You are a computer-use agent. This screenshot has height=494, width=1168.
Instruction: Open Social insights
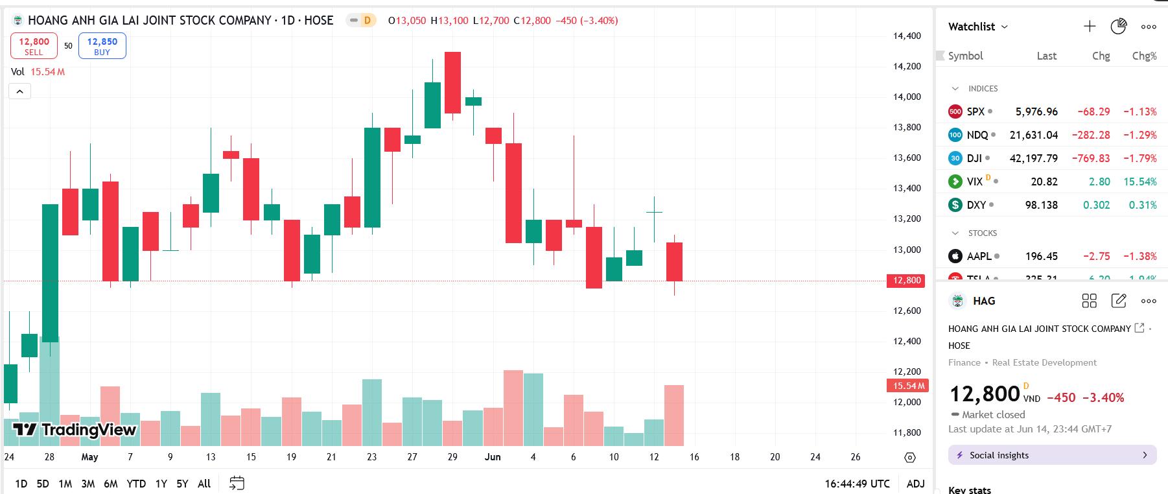(1052, 455)
